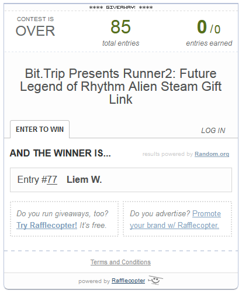The width and height of the screenshot is (242, 293).
Task: Open the Random.org results link
Action: pyautogui.click(x=212, y=154)
